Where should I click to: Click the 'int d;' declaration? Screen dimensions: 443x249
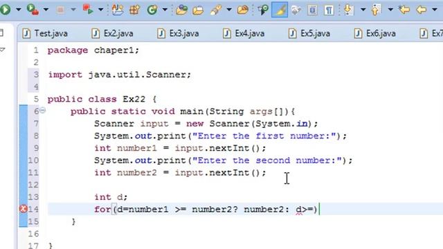tap(111, 197)
